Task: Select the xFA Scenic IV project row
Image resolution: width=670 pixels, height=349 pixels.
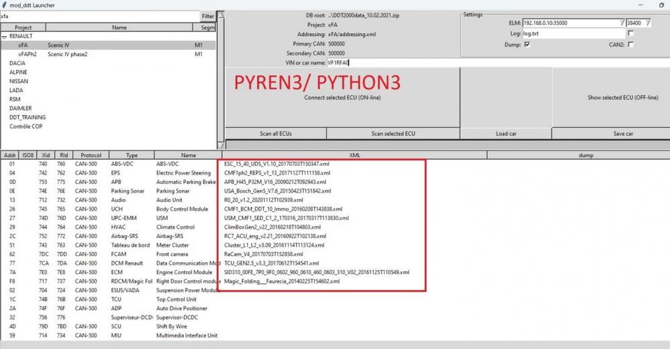Action: 108,45
